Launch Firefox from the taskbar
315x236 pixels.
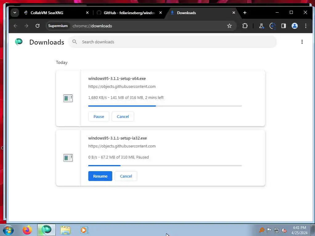[27, 230]
